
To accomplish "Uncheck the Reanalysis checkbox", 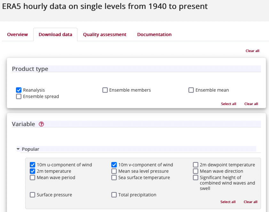I will 19,90.
